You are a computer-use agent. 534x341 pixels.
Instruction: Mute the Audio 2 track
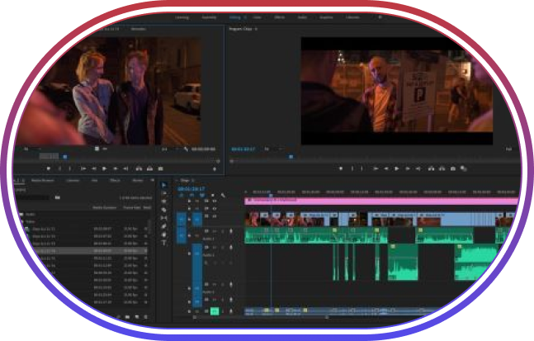[x=215, y=248]
